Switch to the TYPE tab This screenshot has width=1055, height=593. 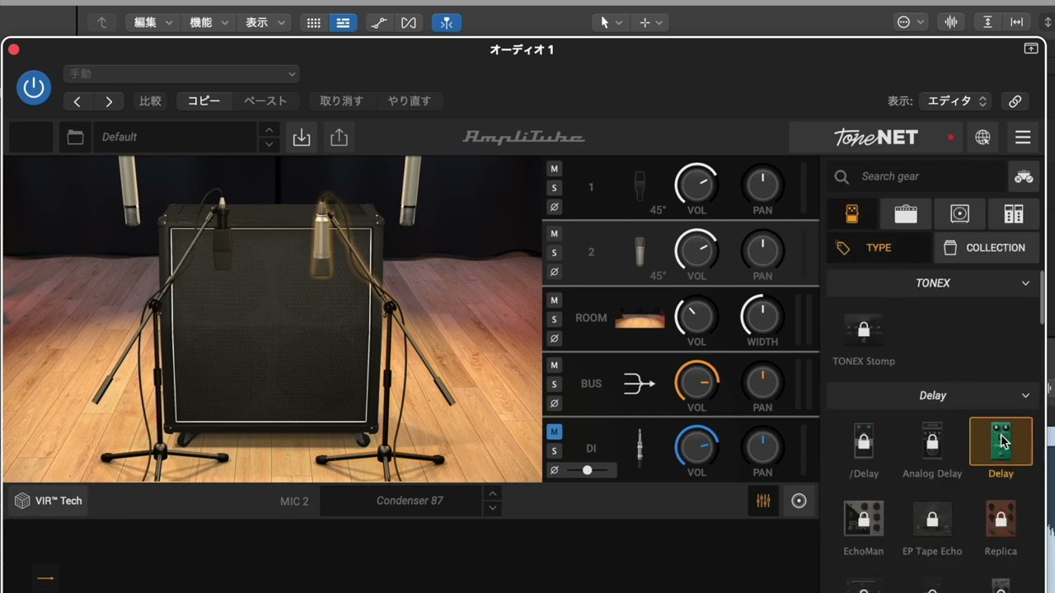[x=879, y=247]
